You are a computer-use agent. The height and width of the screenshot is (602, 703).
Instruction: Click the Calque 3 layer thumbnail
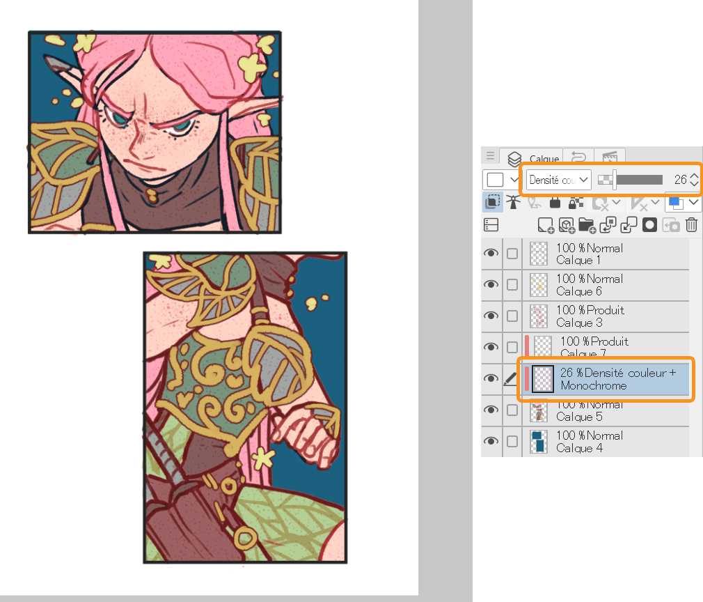(x=539, y=316)
